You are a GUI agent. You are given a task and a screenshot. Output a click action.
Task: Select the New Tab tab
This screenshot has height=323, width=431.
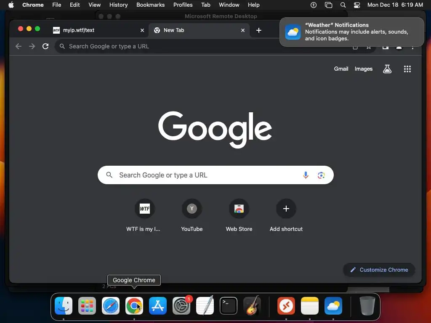(x=199, y=30)
